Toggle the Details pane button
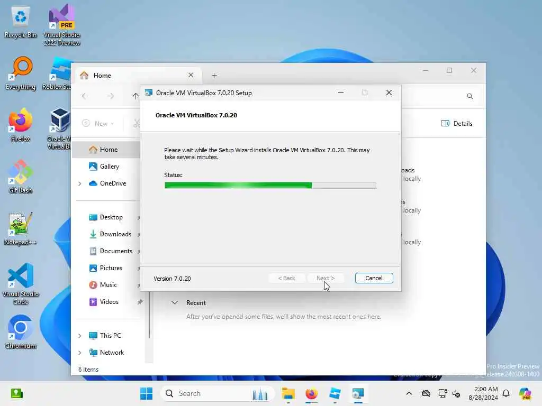The width and height of the screenshot is (542, 406). point(457,123)
